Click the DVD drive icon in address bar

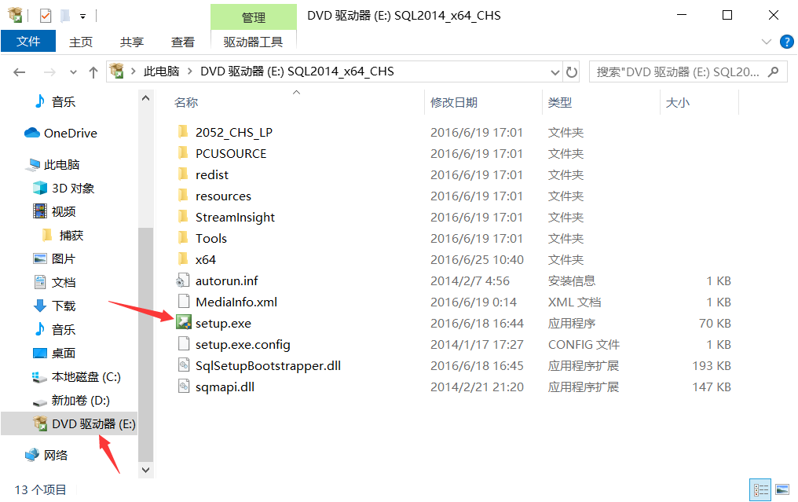tap(117, 71)
